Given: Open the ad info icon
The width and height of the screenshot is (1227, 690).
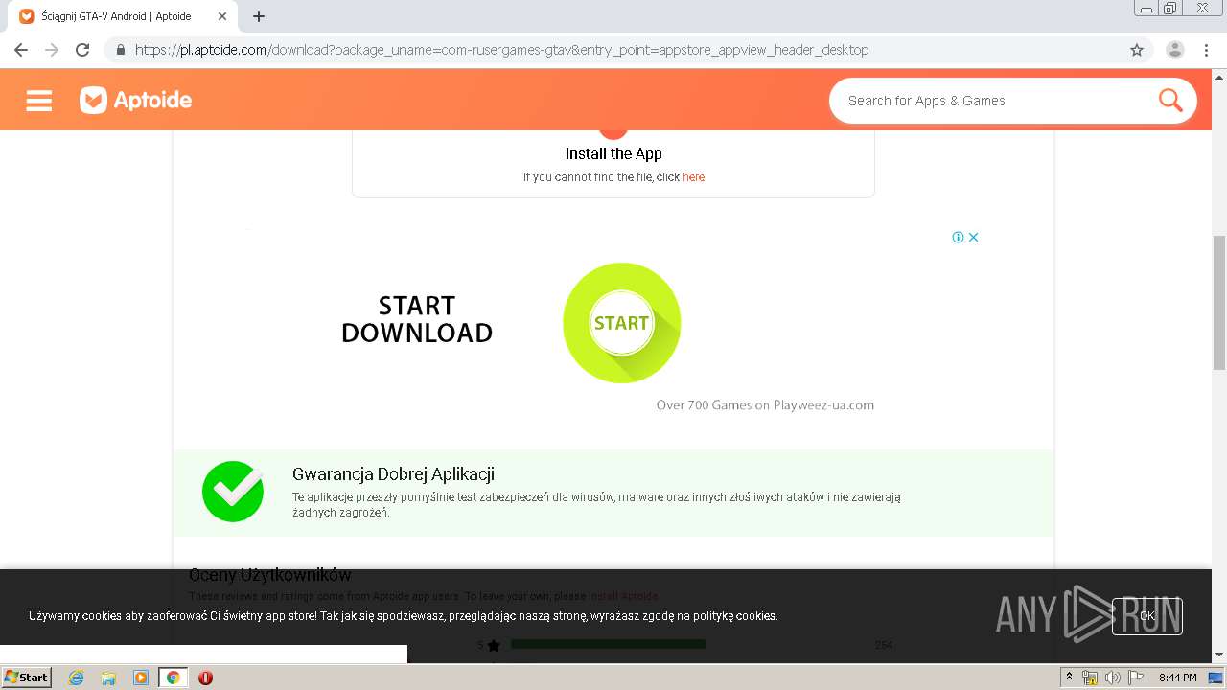Looking at the screenshot, I should 958,237.
